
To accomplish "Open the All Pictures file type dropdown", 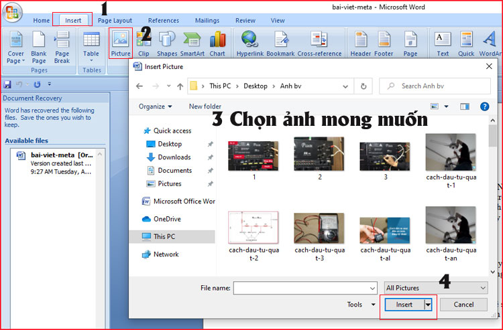I will point(436,288).
